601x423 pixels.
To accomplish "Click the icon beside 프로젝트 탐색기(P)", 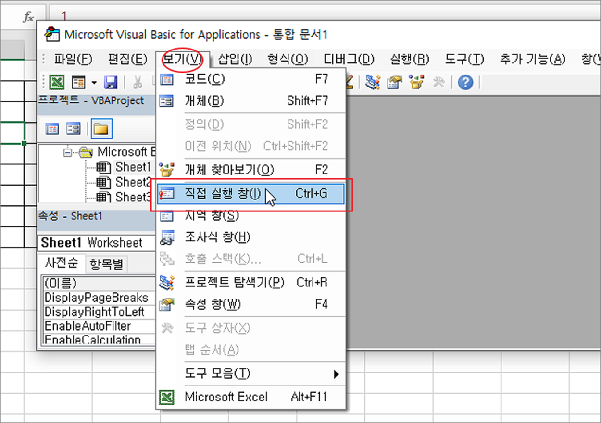I will coord(166,282).
